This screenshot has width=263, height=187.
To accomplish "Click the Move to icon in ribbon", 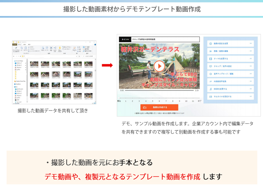I will [x=43, y=48].
